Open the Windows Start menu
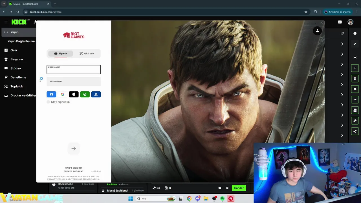Screen dimensions: 361x203 [x=131, y=198]
